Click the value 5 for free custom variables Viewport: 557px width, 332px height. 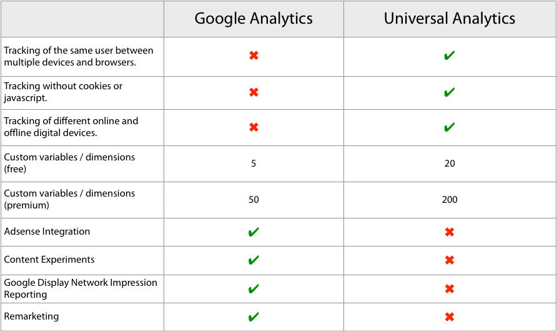tap(254, 164)
